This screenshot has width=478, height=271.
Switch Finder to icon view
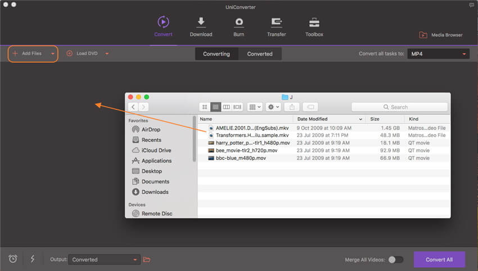[x=205, y=107]
